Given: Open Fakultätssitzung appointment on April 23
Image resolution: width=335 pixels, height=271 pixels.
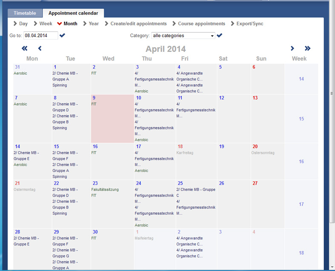Looking at the screenshot, I should pyautogui.click(x=105, y=189).
